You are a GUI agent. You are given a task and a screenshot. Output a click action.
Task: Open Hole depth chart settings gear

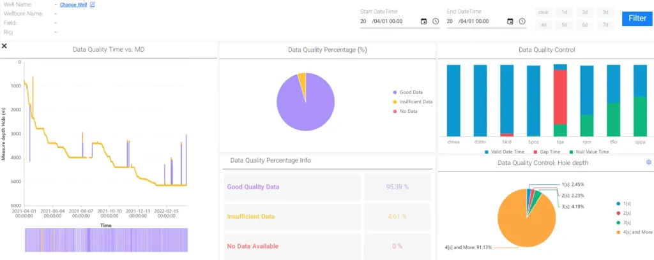649,163
